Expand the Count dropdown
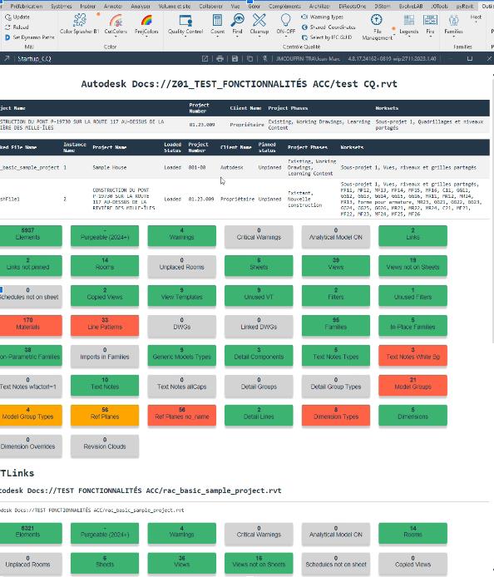 217,37
